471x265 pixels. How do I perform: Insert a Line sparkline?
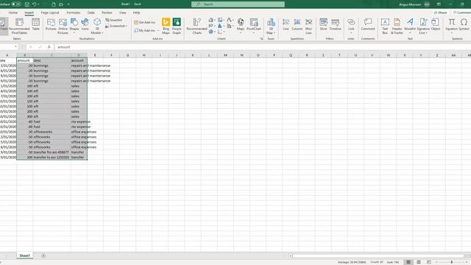coord(286,24)
